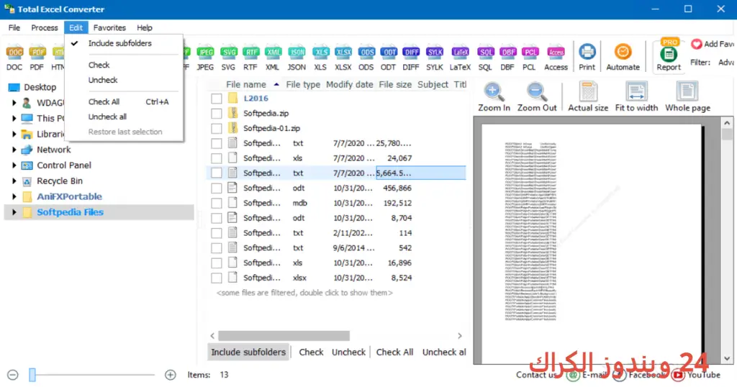Image resolution: width=737 pixels, height=387 pixels.
Task: Pick the XLS conversion icon
Action: [x=320, y=58]
